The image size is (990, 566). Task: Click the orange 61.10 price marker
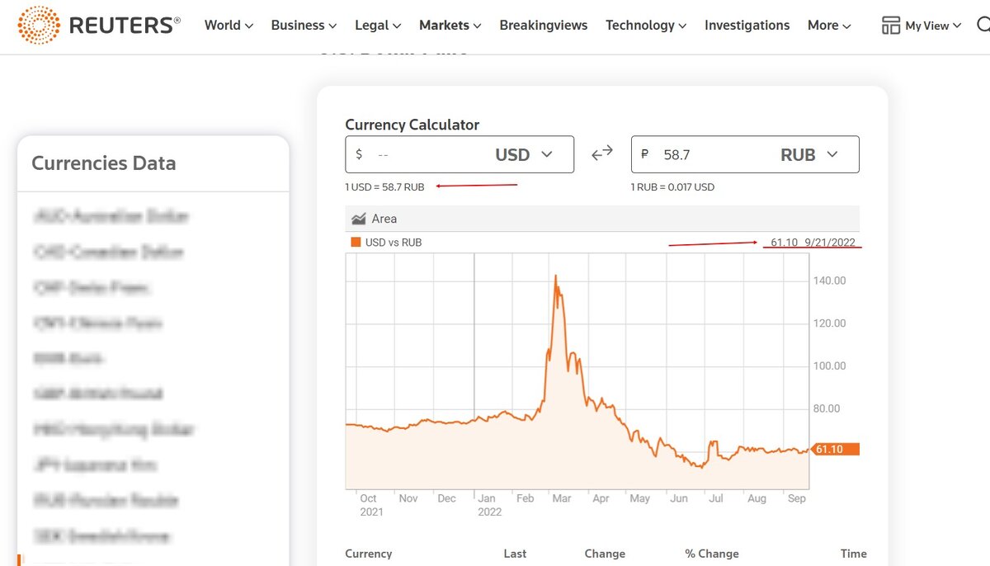pos(835,450)
